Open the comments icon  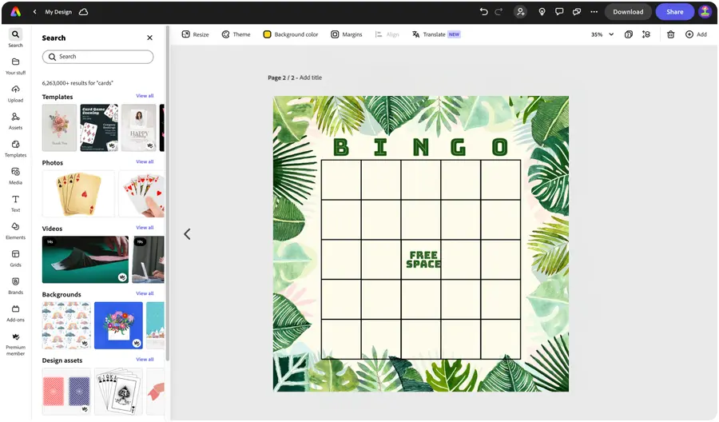tap(559, 12)
